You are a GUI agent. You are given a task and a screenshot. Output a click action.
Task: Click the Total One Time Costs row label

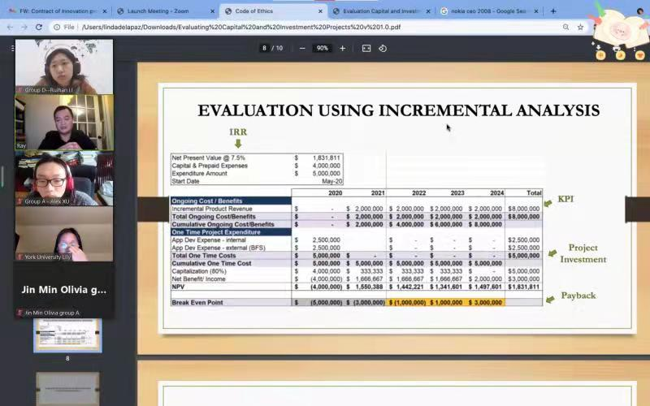tap(204, 256)
